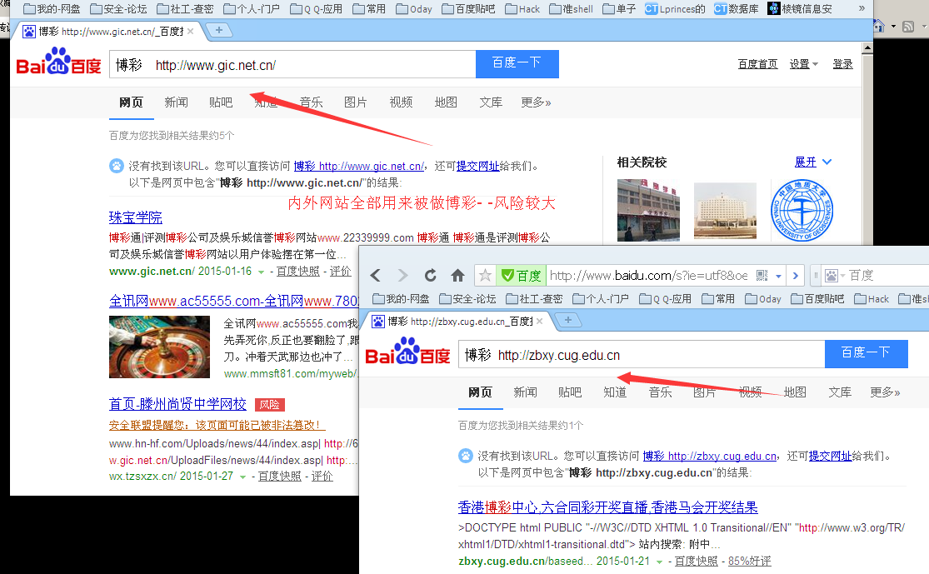Expand the dropdown arrow after www.gic.net.cn 2015-01-16
The image size is (929, 574).
pyautogui.click(x=261, y=272)
